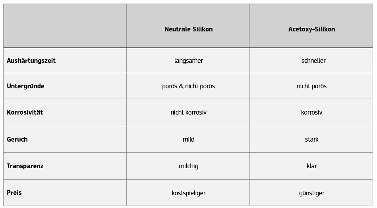Select the Untergründe row label
This screenshot has width=377, height=208.
(x=25, y=86)
